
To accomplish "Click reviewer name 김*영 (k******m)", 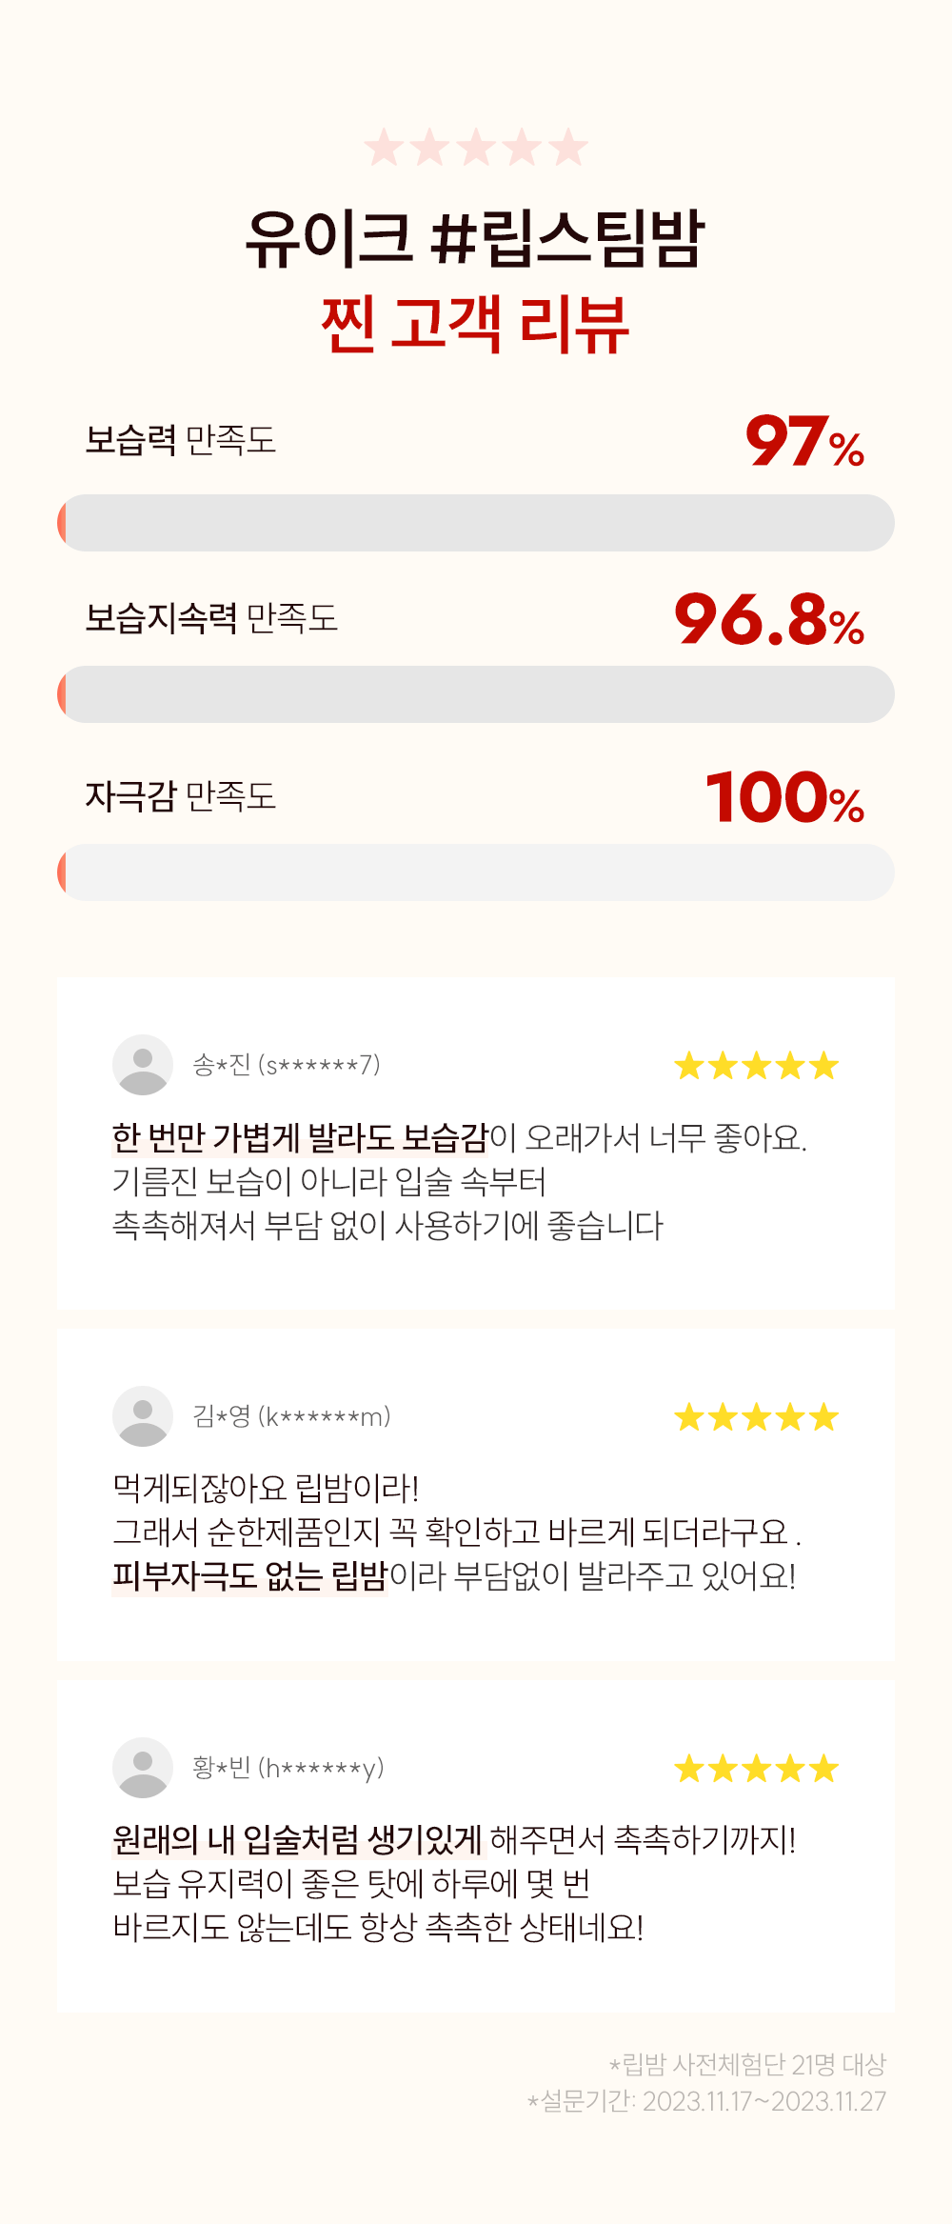I will [291, 1416].
